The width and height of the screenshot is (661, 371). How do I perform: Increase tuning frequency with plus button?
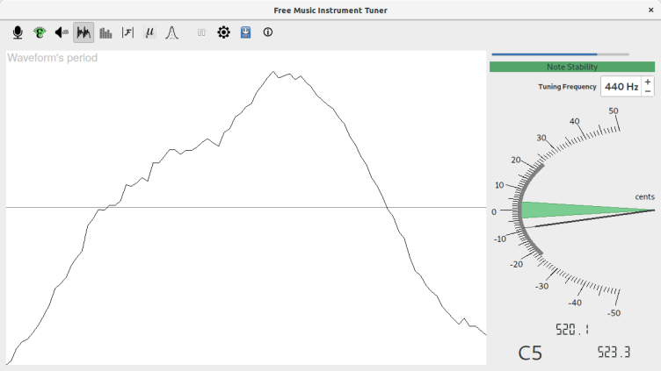648,82
